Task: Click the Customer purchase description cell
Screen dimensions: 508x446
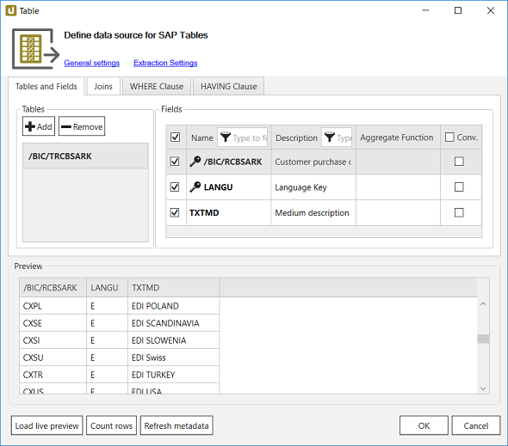Action: tap(313, 162)
